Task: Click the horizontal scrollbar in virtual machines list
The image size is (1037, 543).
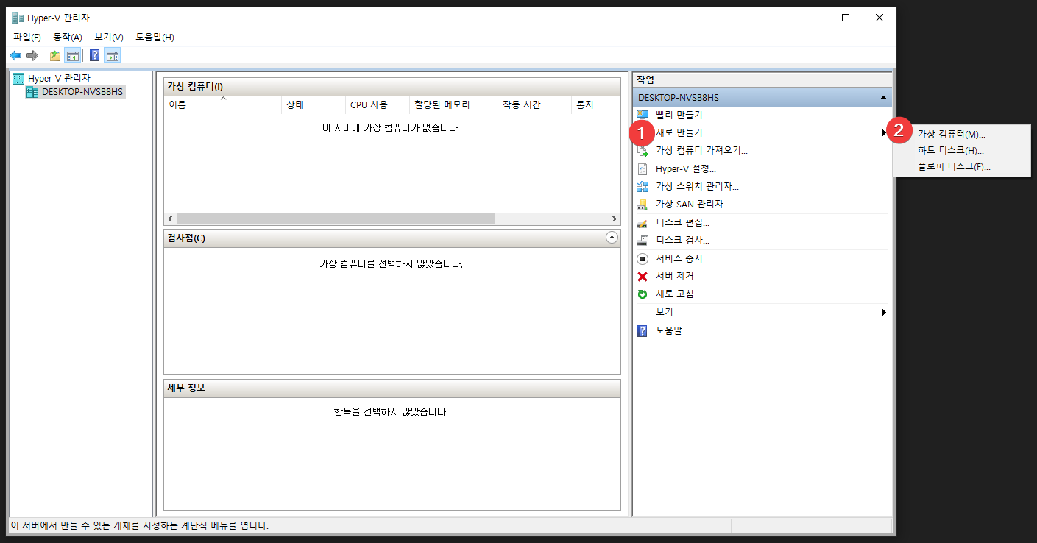Action: (335, 219)
